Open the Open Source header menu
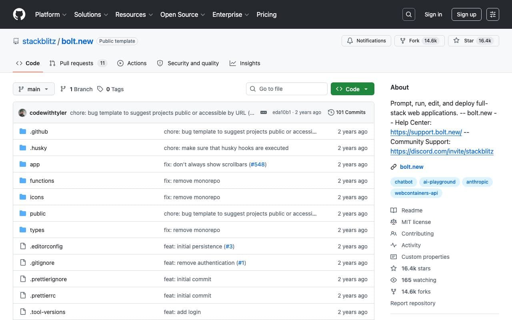512x320 pixels. [183, 14]
